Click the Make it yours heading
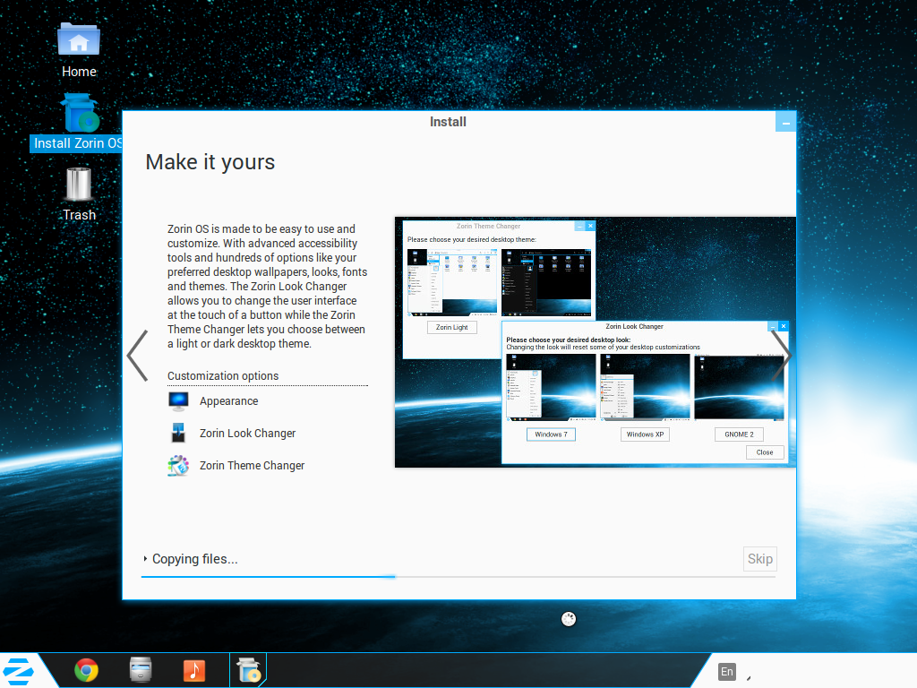Viewport: 917px width, 688px height. (x=210, y=162)
